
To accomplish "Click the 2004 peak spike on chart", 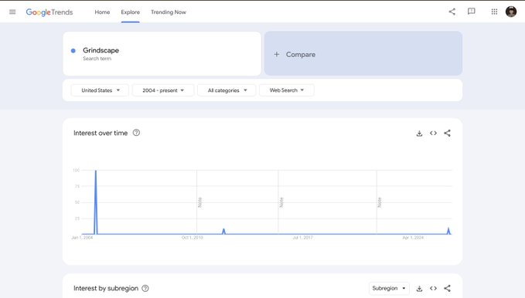I will point(96,202).
